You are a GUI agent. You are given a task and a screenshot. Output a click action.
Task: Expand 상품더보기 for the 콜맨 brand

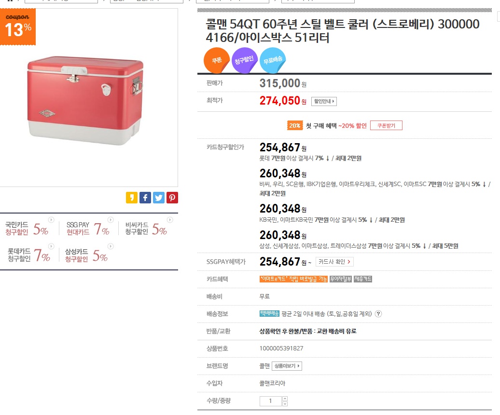287,366
